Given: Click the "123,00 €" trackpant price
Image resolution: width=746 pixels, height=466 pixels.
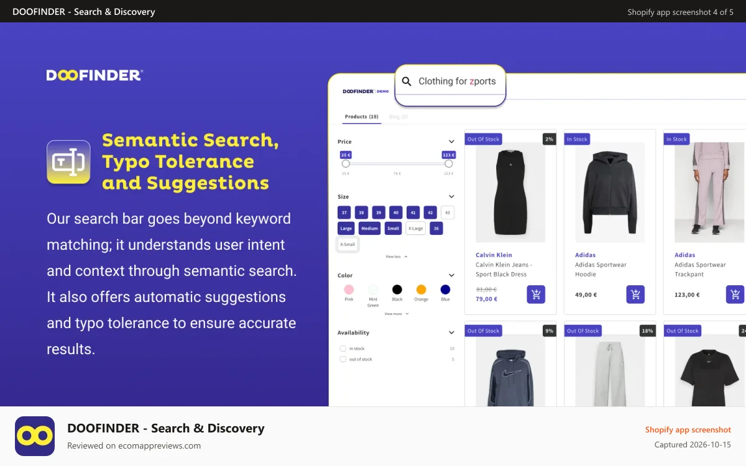Looking at the screenshot, I should tap(687, 295).
